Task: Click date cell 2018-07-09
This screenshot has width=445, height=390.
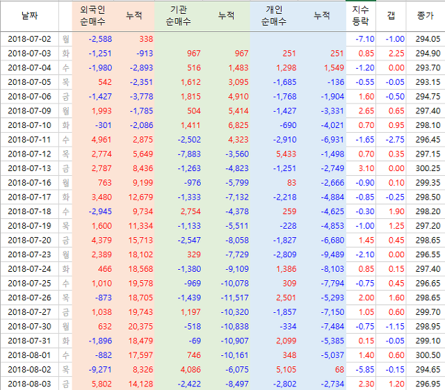Action: point(29,111)
